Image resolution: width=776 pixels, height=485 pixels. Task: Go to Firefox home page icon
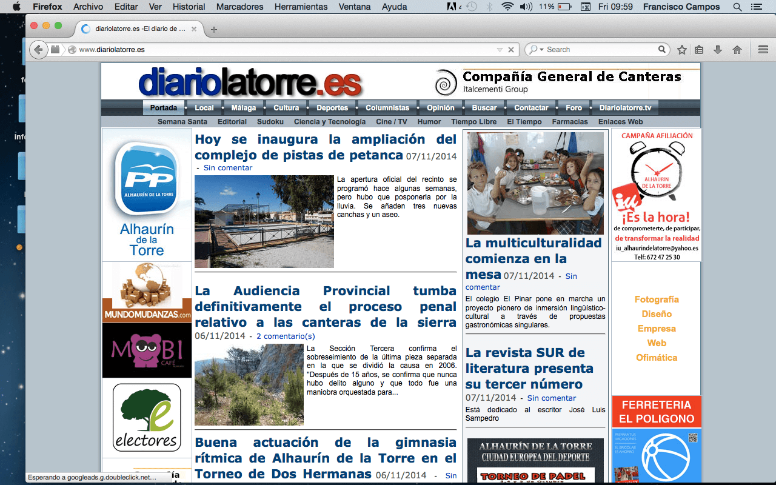point(737,50)
